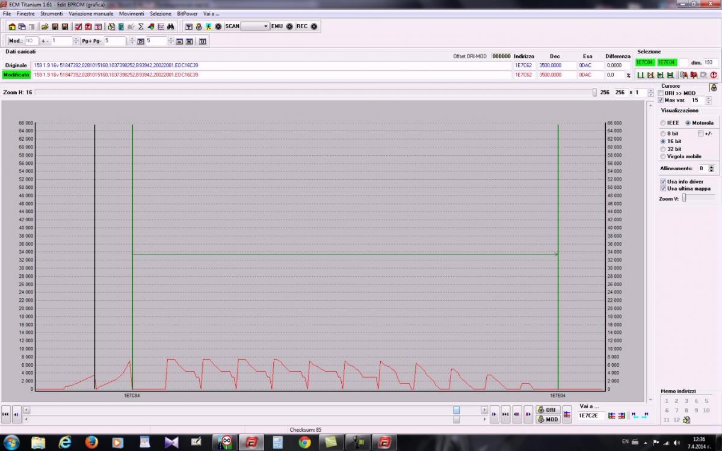
Task: Open Internet Explorer from the taskbar
Action: [65, 442]
